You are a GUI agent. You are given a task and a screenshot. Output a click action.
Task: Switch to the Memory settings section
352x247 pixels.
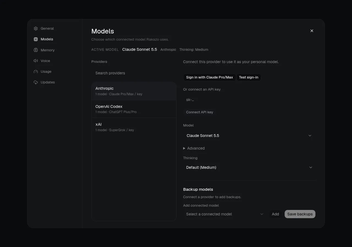(55, 50)
